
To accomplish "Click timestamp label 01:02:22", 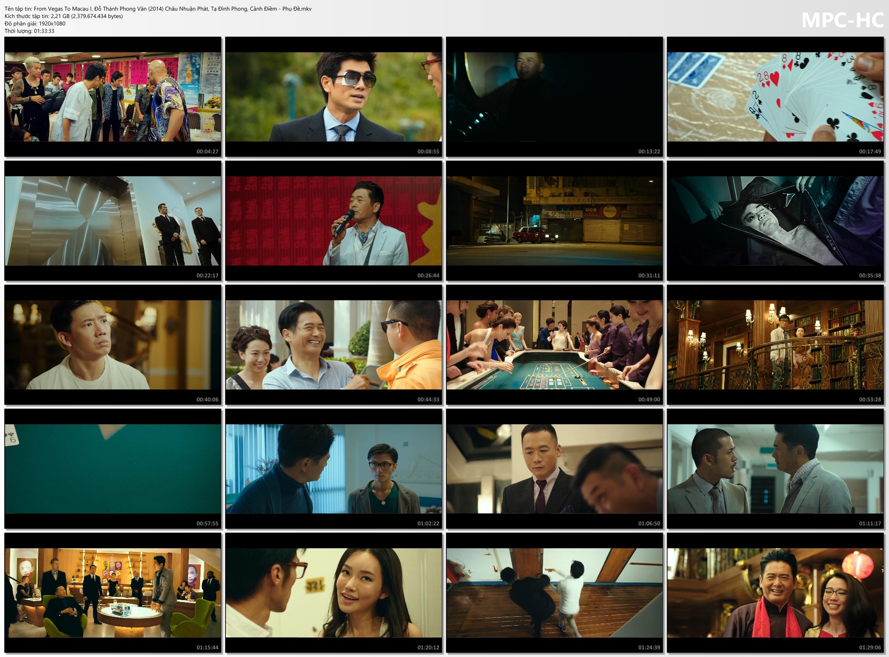I will [x=428, y=523].
